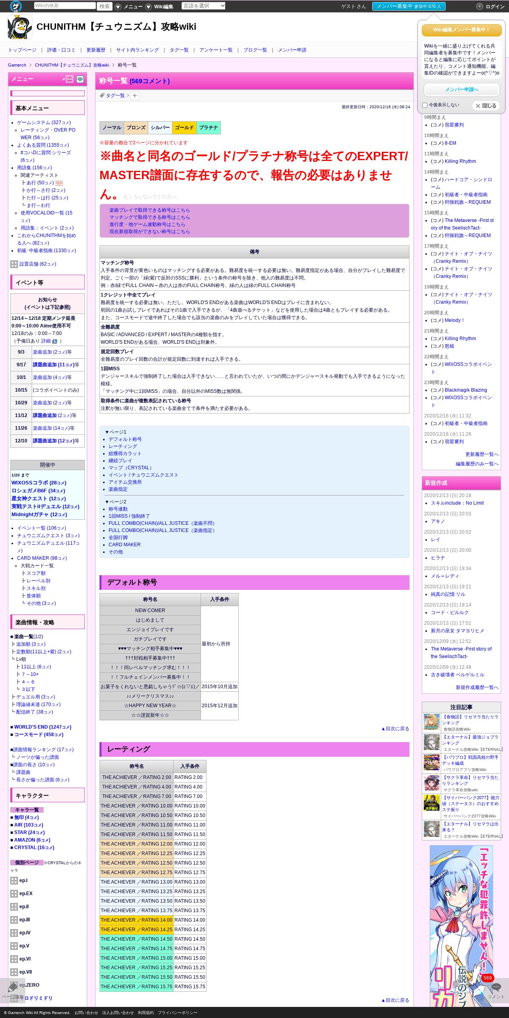Click the comment bubble icon in the メニュー header
The width and height of the screenshot is (509, 1018).
80,79
